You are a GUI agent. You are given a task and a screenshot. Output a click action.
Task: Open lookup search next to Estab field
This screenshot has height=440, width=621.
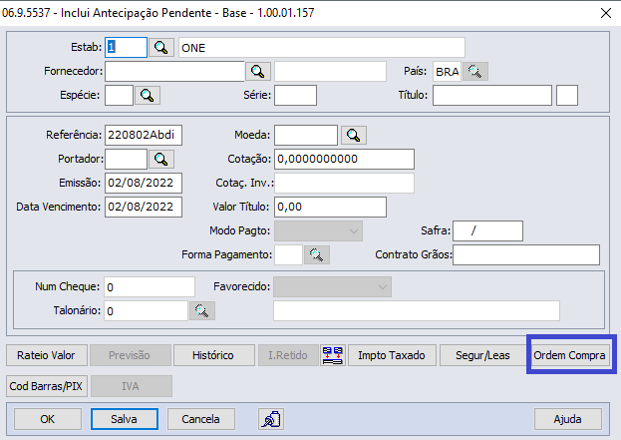(x=161, y=48)
